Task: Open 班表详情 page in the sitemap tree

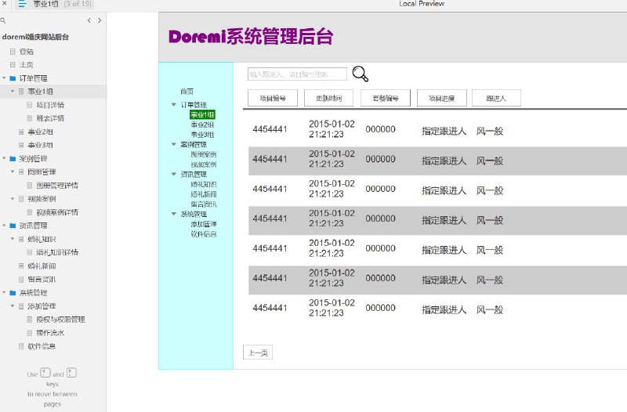Action: [50, 118]
